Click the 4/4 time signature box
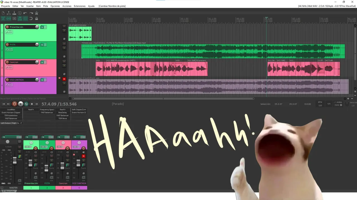Viewport: 357px width, 200px height. pos(329,104)
